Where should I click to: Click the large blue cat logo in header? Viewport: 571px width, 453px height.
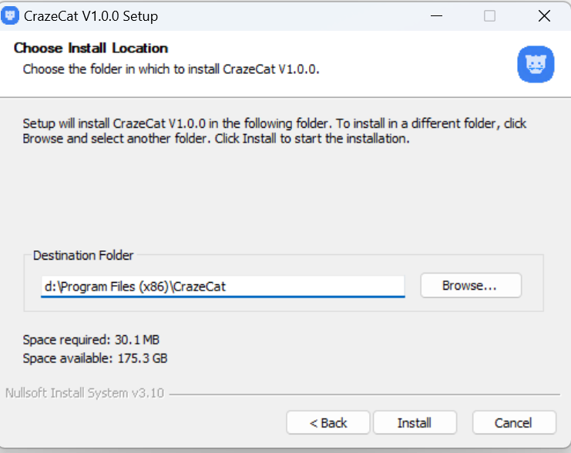click(x=536, y=65)
